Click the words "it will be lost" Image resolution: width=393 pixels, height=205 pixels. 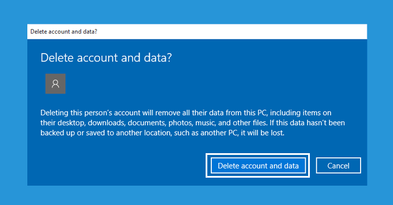click(263, 133)
